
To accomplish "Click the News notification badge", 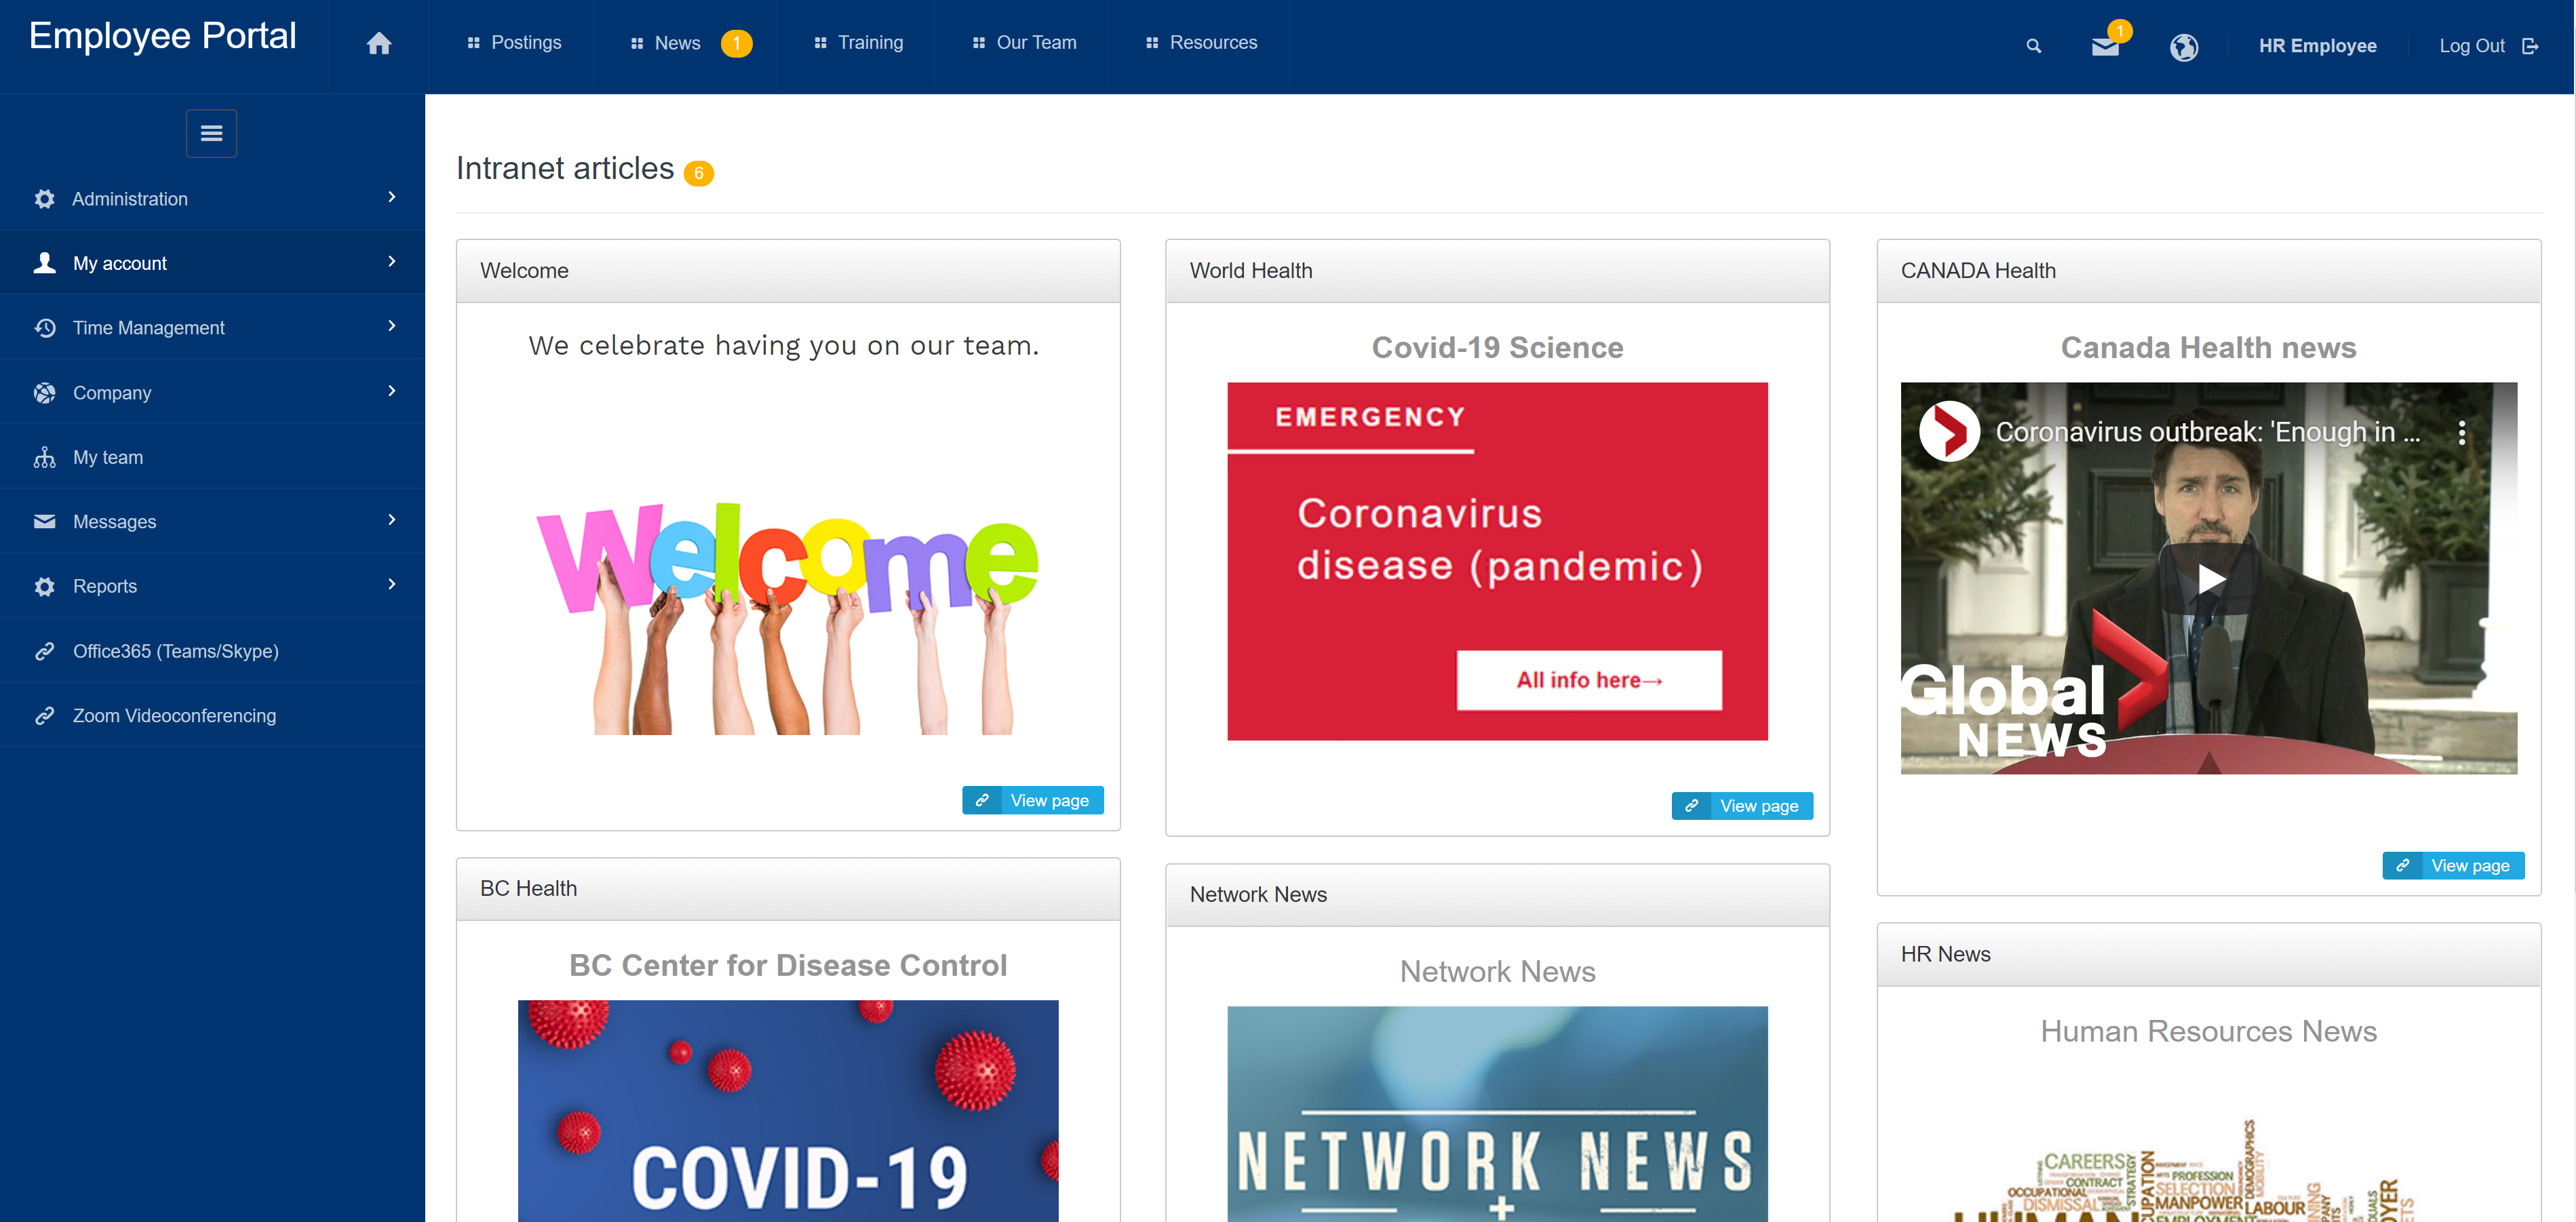I will [x=736, y=43].
